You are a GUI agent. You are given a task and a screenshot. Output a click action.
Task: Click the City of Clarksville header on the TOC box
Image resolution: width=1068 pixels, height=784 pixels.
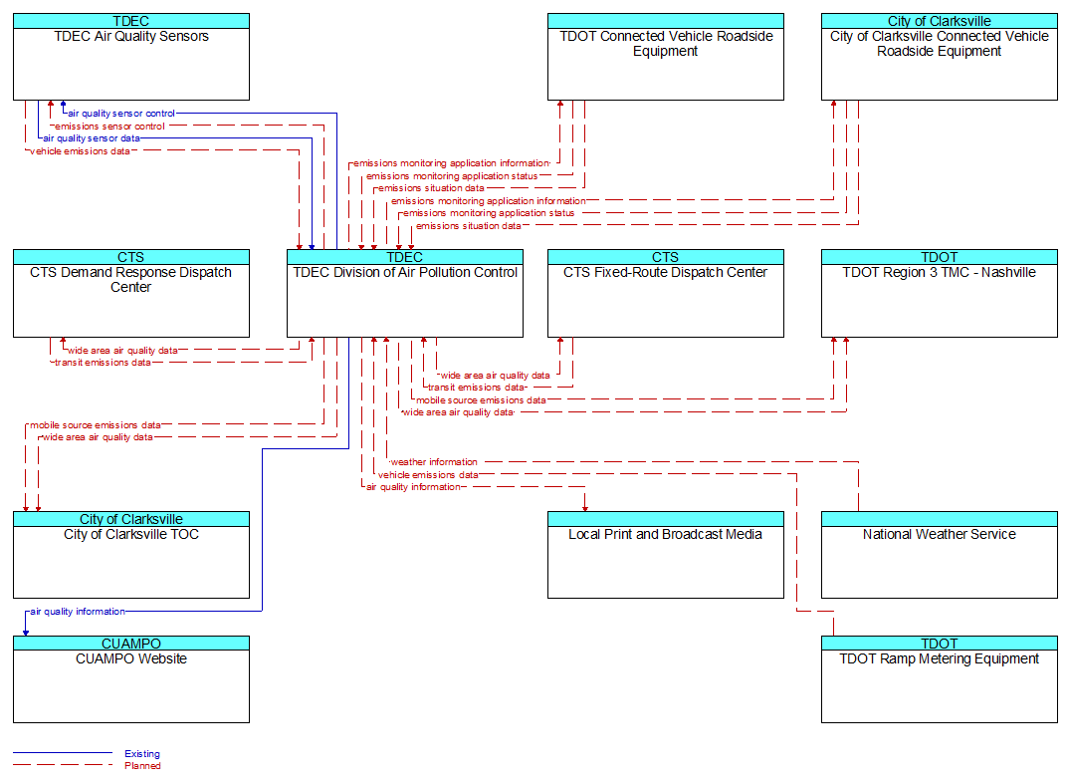click(130, 519)
